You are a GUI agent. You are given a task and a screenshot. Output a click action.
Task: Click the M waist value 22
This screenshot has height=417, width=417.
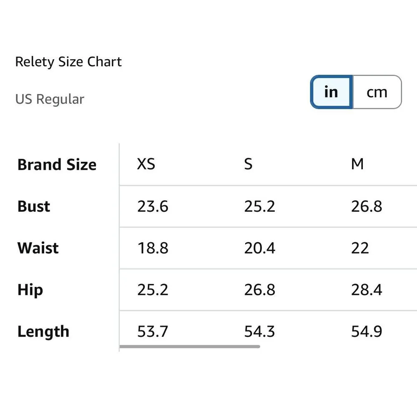click(360, 248)
